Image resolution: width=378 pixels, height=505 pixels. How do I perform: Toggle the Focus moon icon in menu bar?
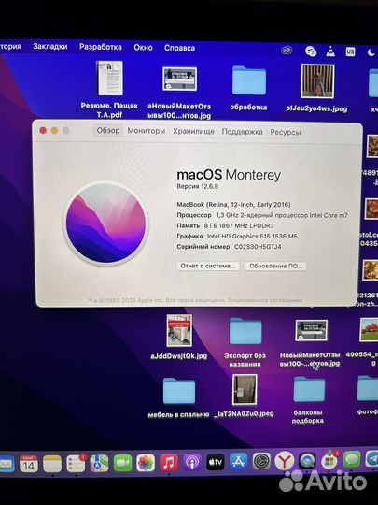(x=371, y=52)
